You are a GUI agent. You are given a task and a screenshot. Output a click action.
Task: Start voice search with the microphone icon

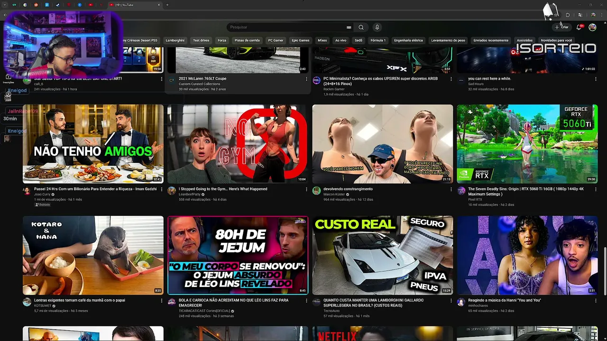click(377, 27)
